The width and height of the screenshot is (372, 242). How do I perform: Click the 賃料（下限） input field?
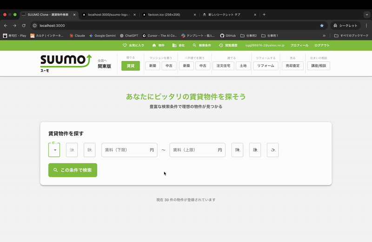point(129,150)
